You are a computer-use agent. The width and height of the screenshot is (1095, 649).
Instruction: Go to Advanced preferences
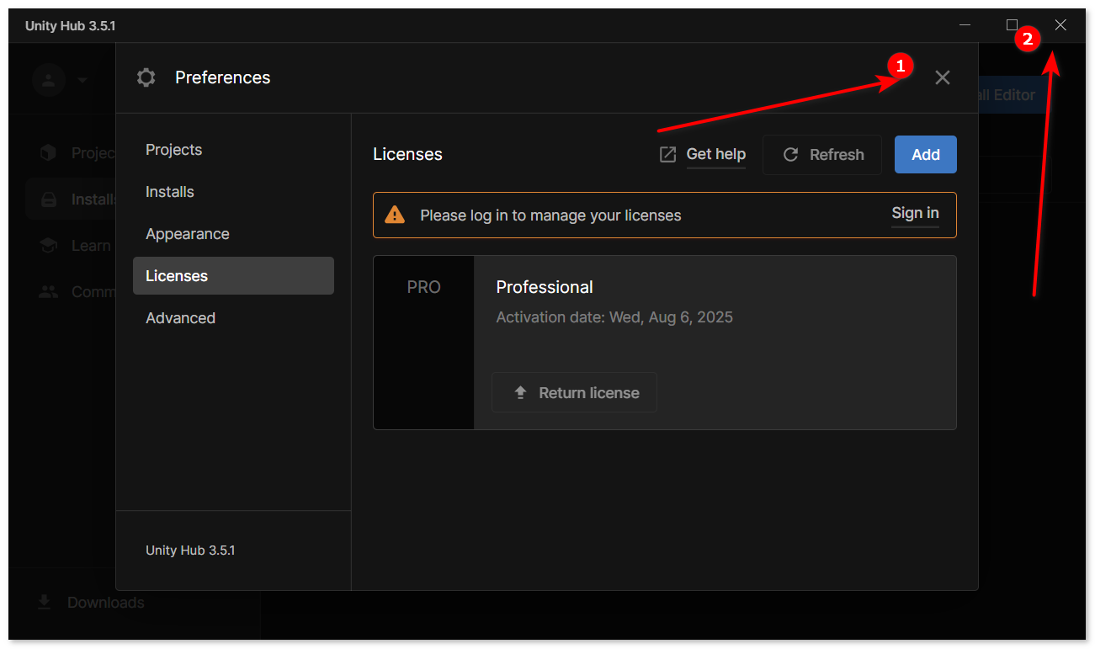point(233,318)
